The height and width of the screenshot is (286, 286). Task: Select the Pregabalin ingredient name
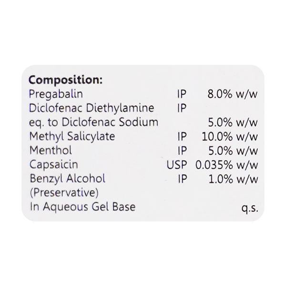pyautogui.click(x=54, y=94)
